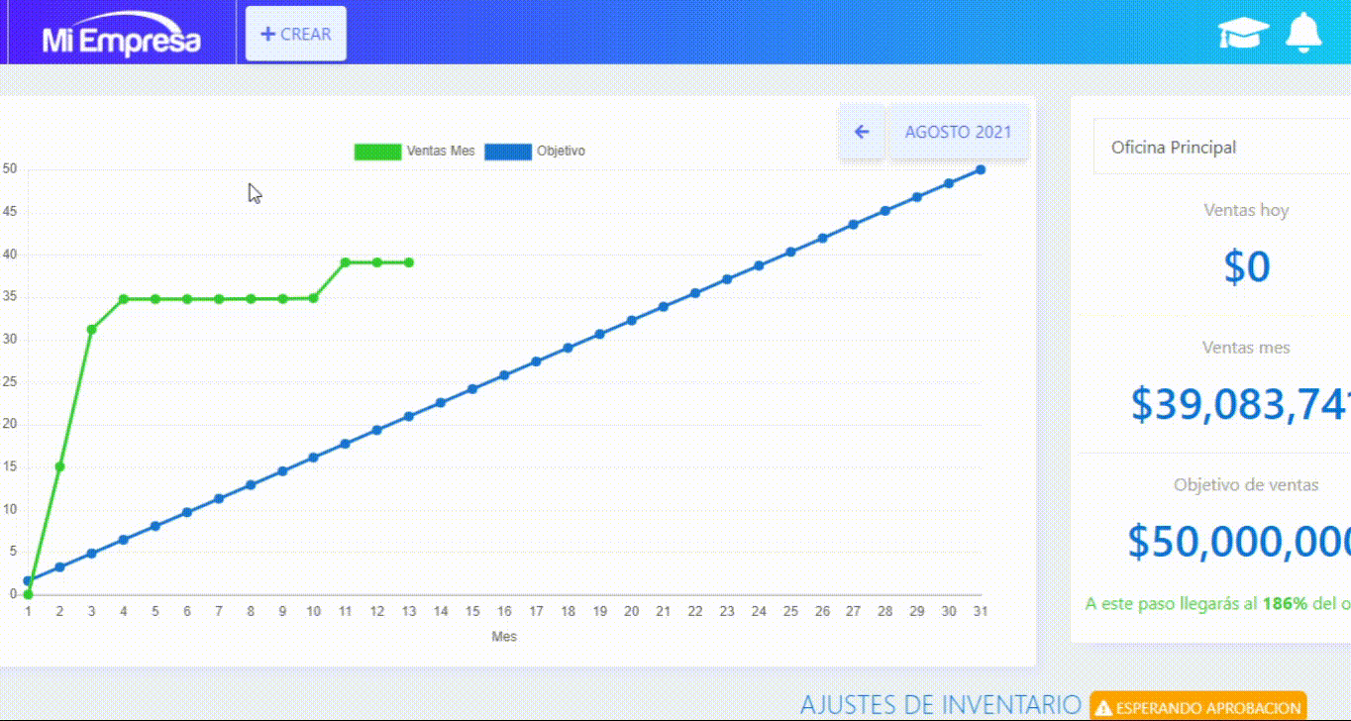
Task: Click the plus CREAR button
Action: pyautogui.click(x=296, y=34)
